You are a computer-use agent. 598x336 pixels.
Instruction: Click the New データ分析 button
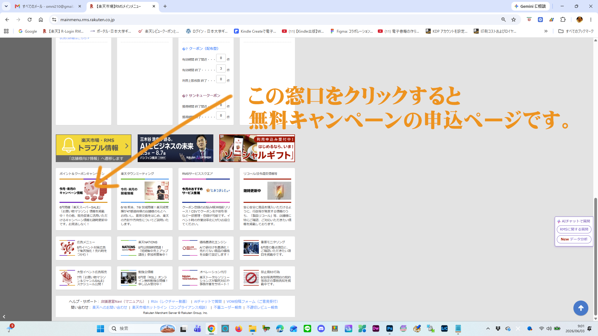click(x=574, y=239)
